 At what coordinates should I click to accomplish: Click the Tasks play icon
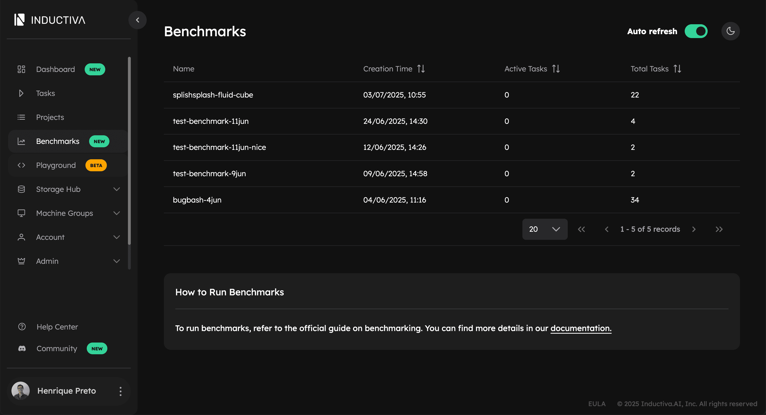tap(21, 93)
